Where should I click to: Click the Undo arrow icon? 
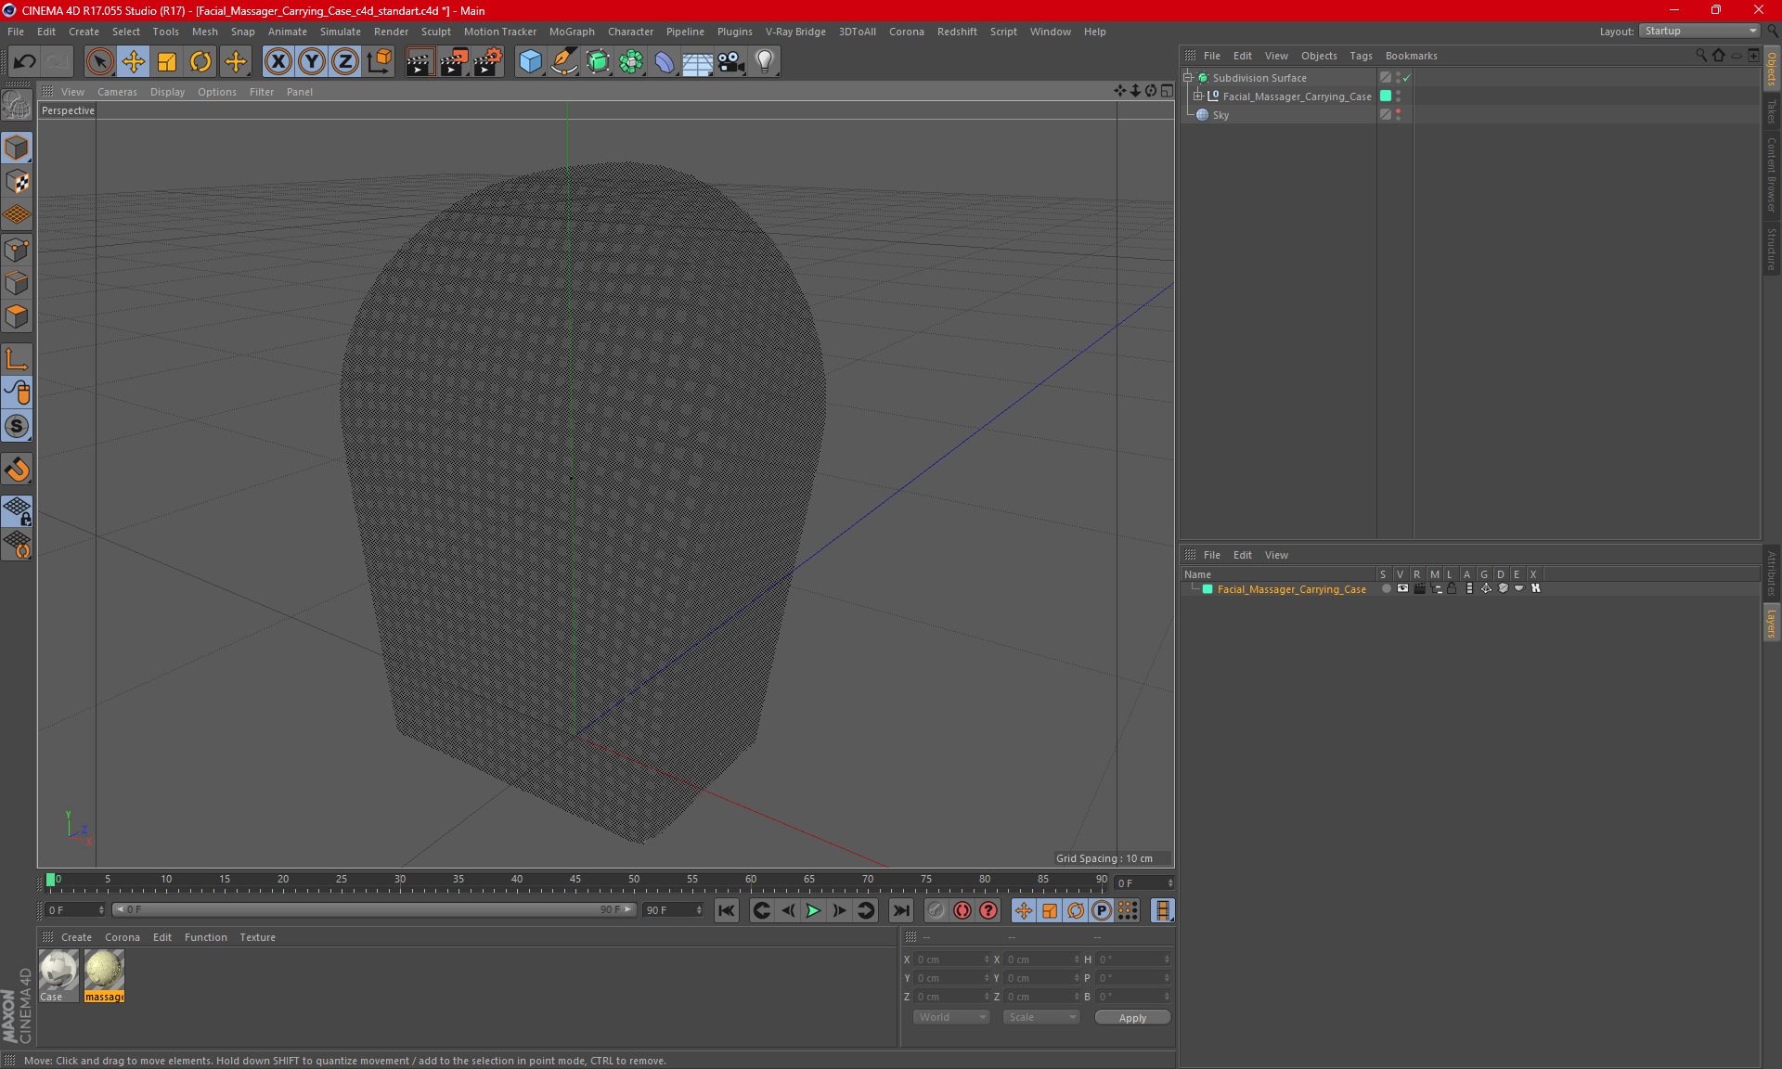(x=25, y=61)
